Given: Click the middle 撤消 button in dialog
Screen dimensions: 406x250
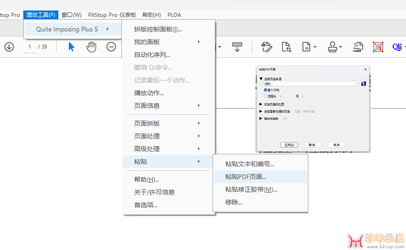Looking at the screenshot, I should 313,145.
